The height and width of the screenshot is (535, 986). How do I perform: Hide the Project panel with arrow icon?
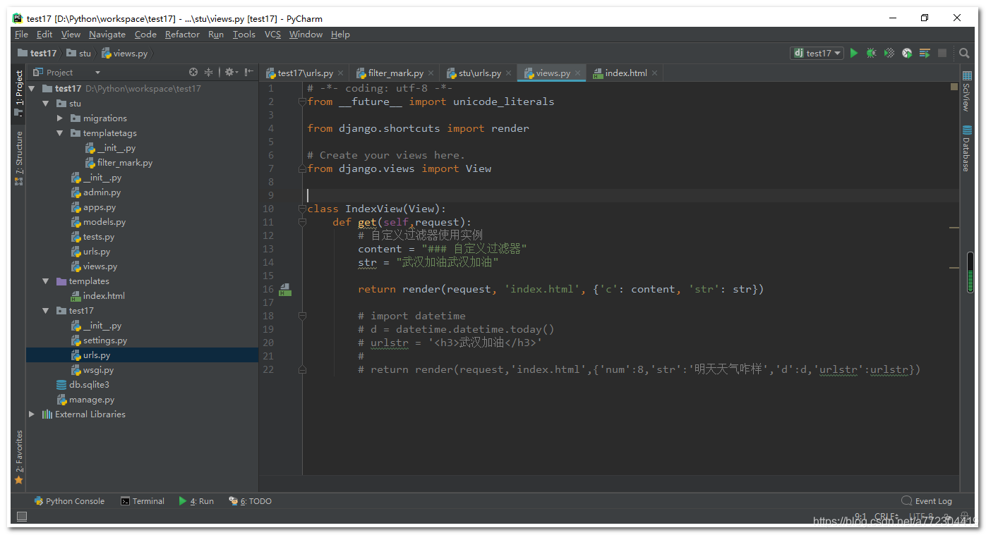coord(249,72)
